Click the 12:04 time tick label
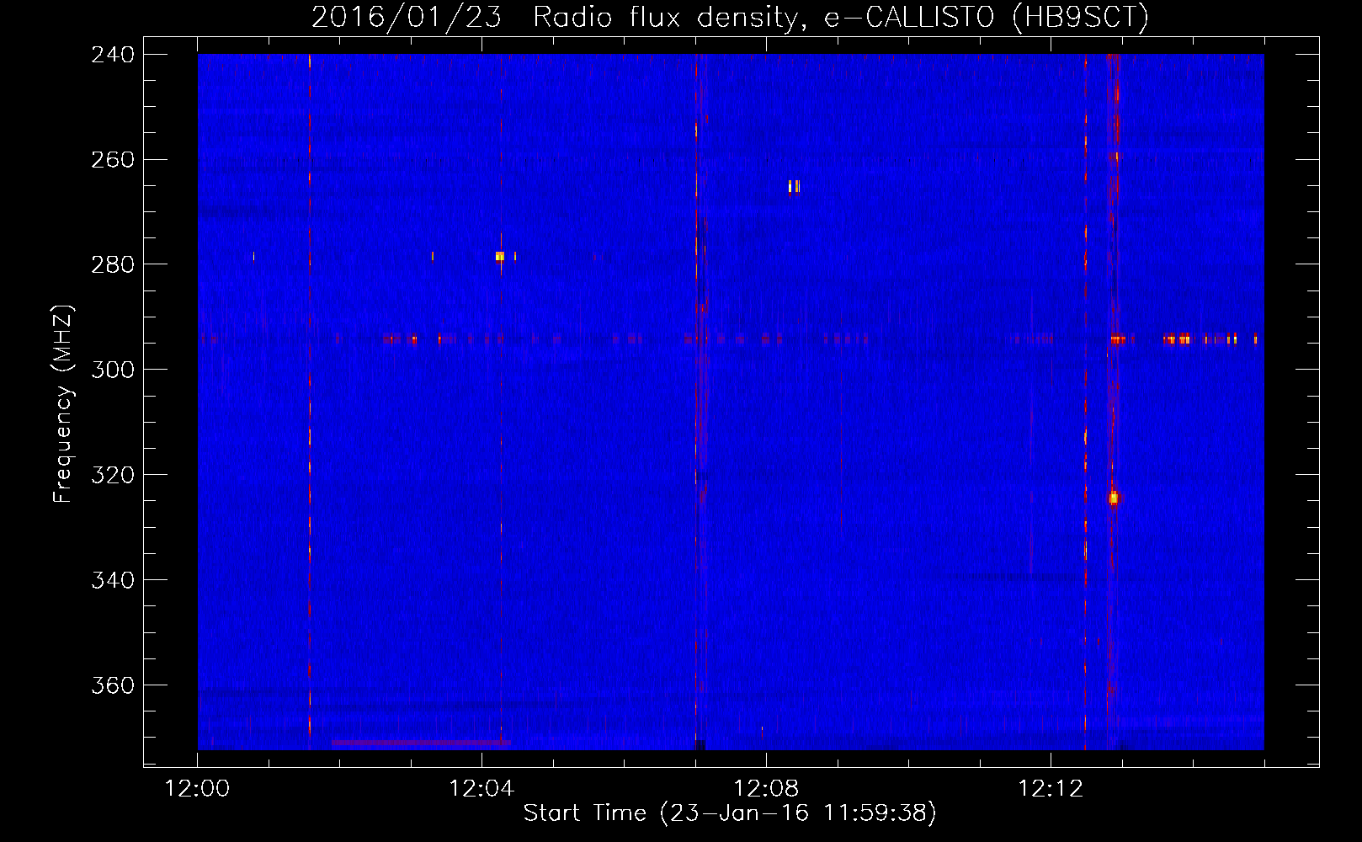This screenshot has height=842, width=1362. 481,789
